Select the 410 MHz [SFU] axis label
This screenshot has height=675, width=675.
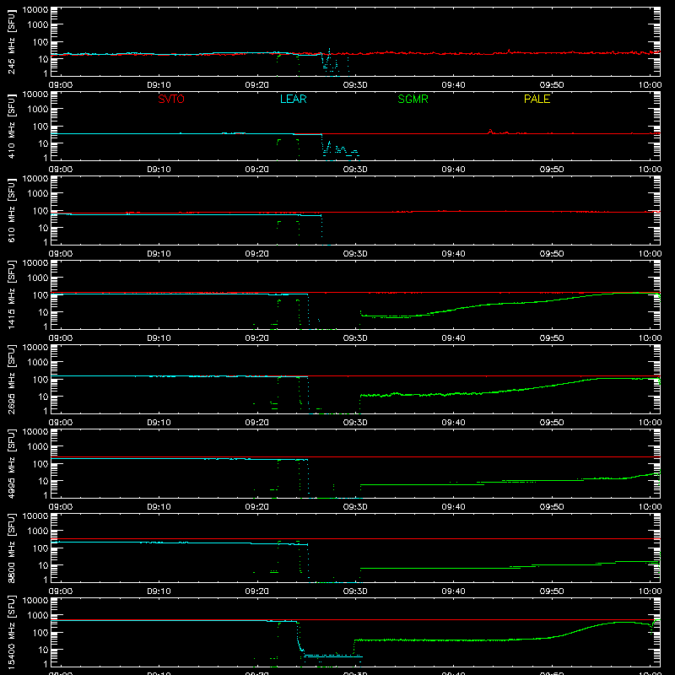[11, 126]
